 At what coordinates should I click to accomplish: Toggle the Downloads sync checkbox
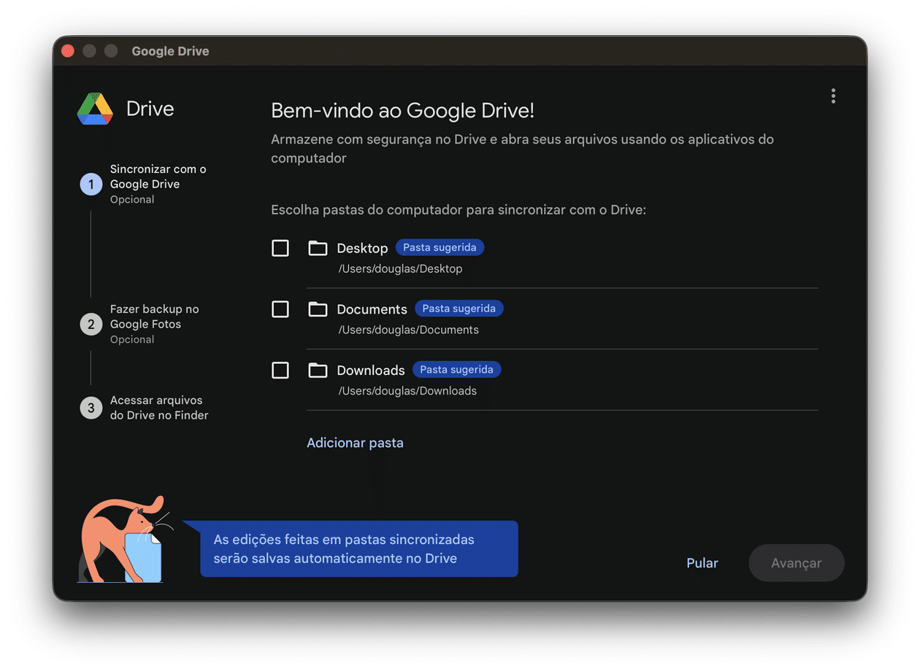coord(280,370)
